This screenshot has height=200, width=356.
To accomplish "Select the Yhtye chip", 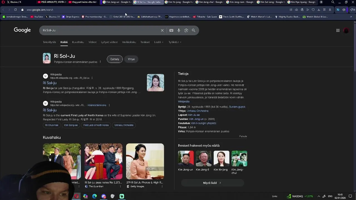I will (x=131, y=59).
